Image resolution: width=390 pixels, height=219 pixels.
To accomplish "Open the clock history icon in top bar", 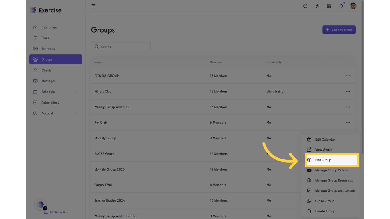I will 305,6.
